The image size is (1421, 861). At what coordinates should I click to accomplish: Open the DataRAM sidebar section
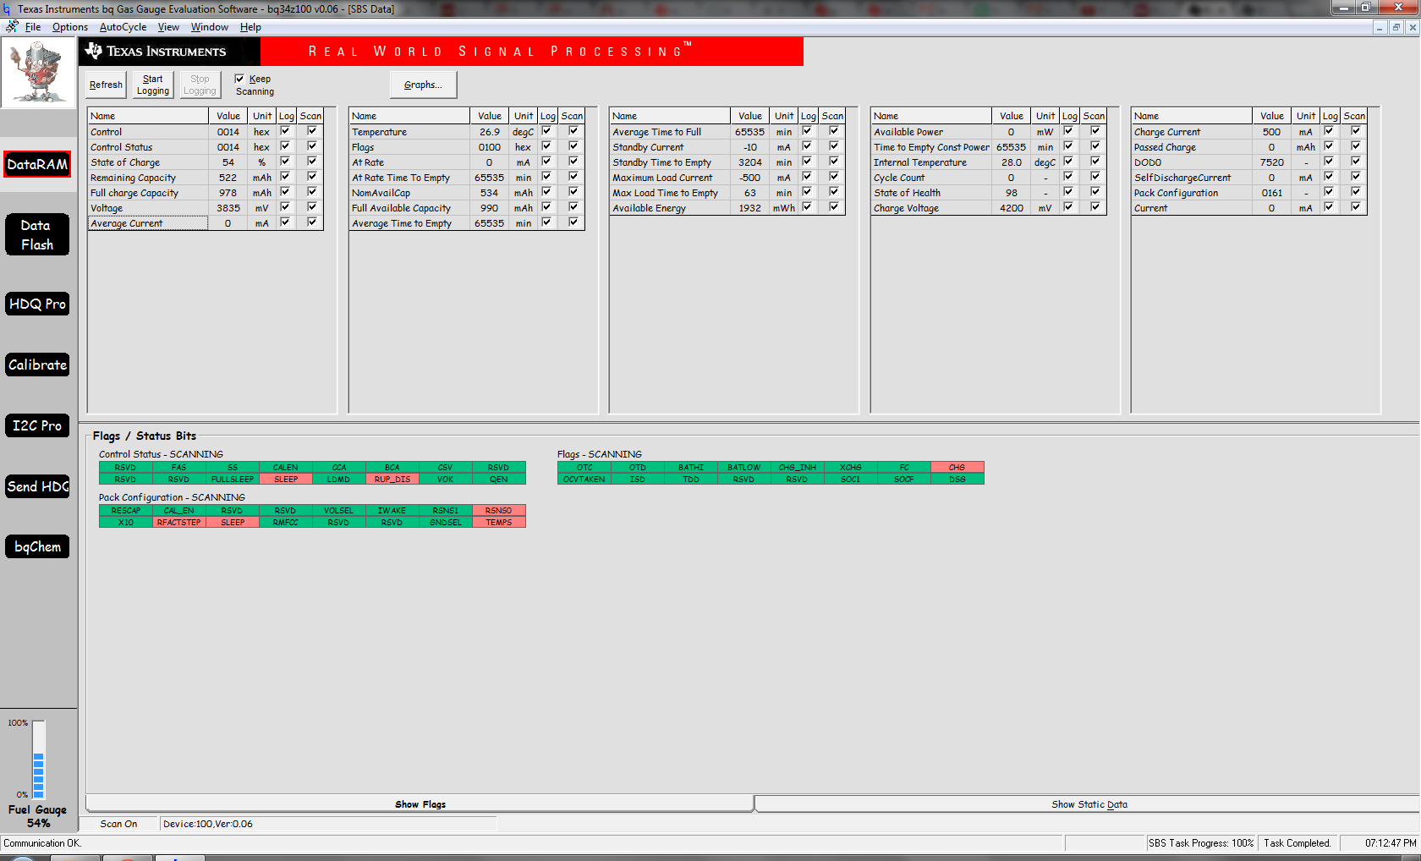37,164
